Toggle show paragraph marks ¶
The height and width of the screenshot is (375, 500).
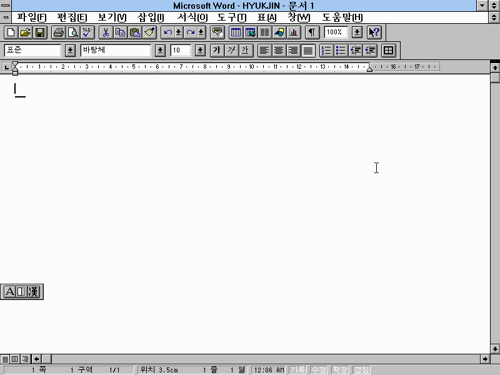(x=312, y=32)
